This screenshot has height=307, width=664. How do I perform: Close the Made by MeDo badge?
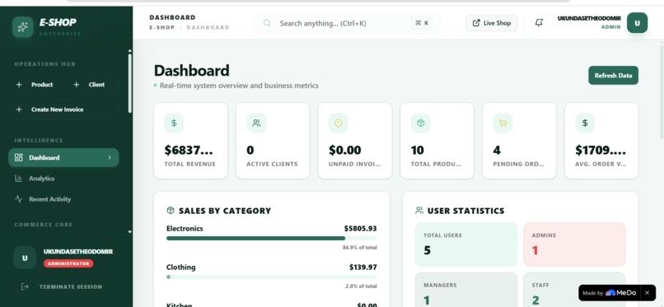pos(647,293)
